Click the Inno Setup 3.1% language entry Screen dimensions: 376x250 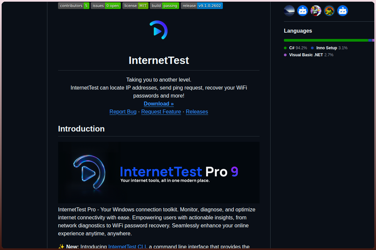coord(329,48)
